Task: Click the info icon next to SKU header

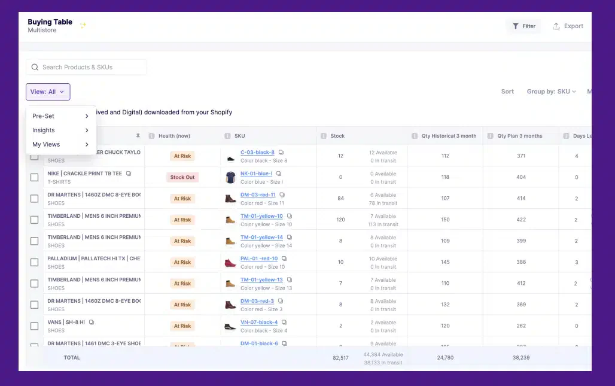Action: (x=227, y=136)
